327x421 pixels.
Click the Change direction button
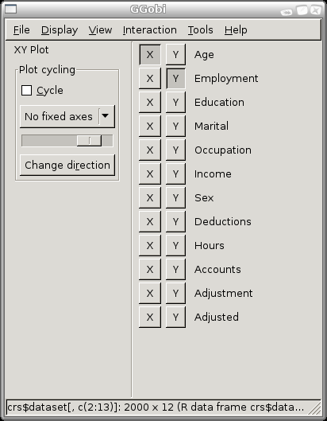[67, 165]
